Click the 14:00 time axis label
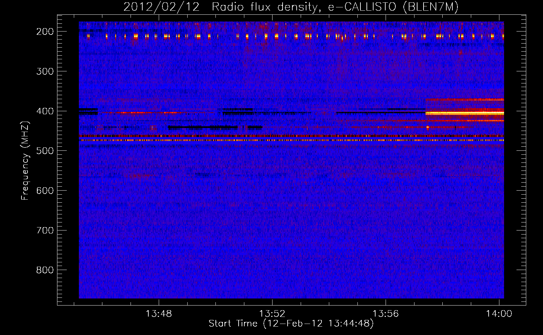The image size is (543, 335). (x=499, y=314)
